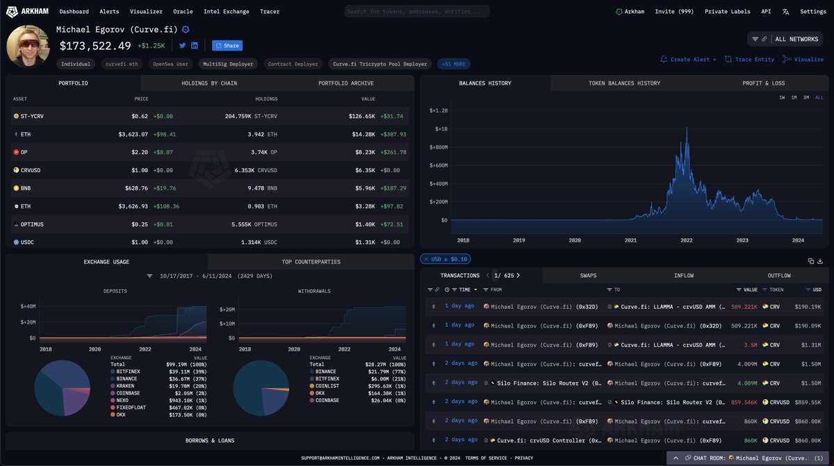The image size is (834, 466).
Task: Click the filter icon in the TO column
Action: pyautogui.click(x=610, y=290)
